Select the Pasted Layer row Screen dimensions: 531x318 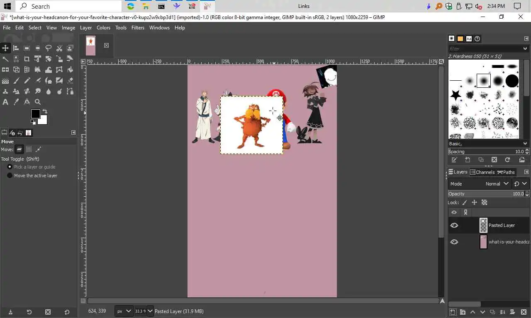tap(489, 225)
